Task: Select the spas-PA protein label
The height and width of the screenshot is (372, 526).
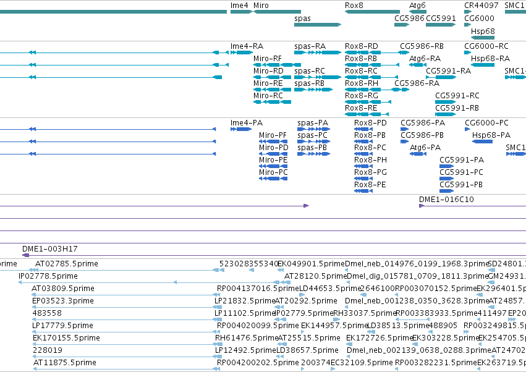Action: point(313,124)
